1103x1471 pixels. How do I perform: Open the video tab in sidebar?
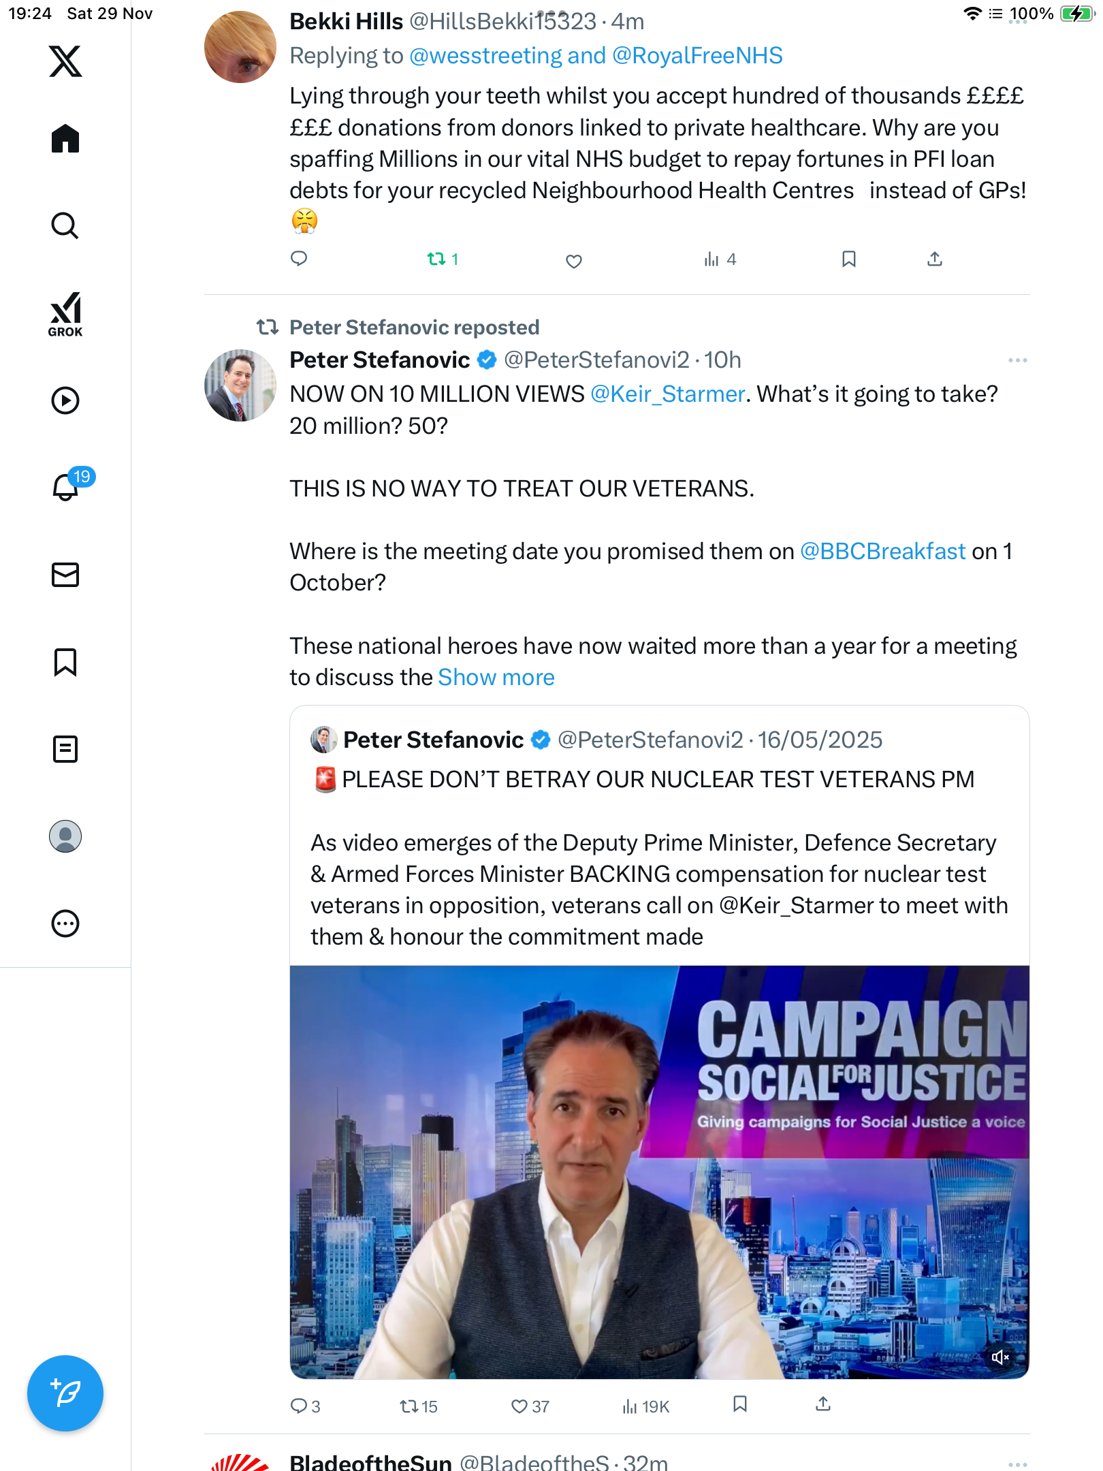65,400
